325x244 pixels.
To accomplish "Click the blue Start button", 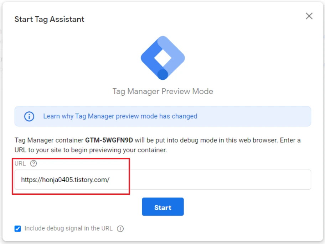I will click(x=163, y=207).
